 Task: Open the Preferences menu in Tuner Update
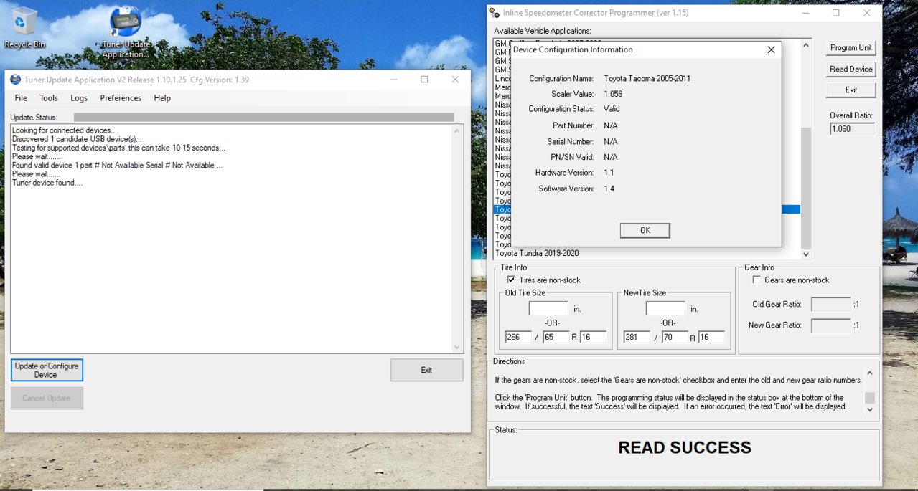[x=121, y=98]
